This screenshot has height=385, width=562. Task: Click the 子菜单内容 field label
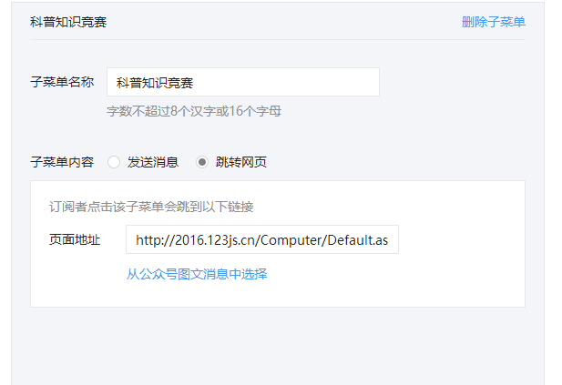coord(62,162)
